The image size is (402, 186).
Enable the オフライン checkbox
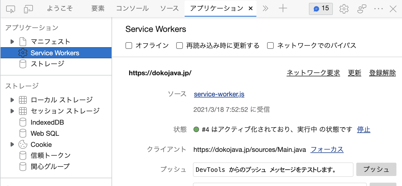tap(129, 46)
